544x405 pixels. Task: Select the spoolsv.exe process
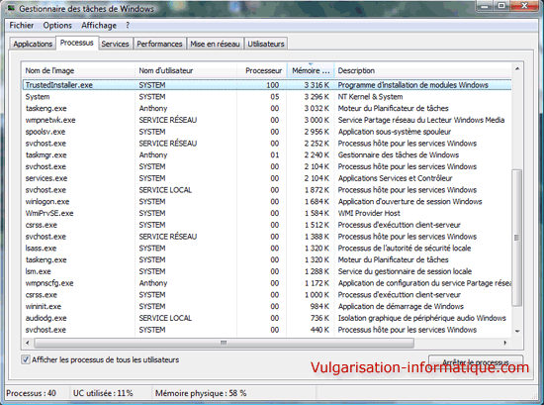click(x=45, y=132)
